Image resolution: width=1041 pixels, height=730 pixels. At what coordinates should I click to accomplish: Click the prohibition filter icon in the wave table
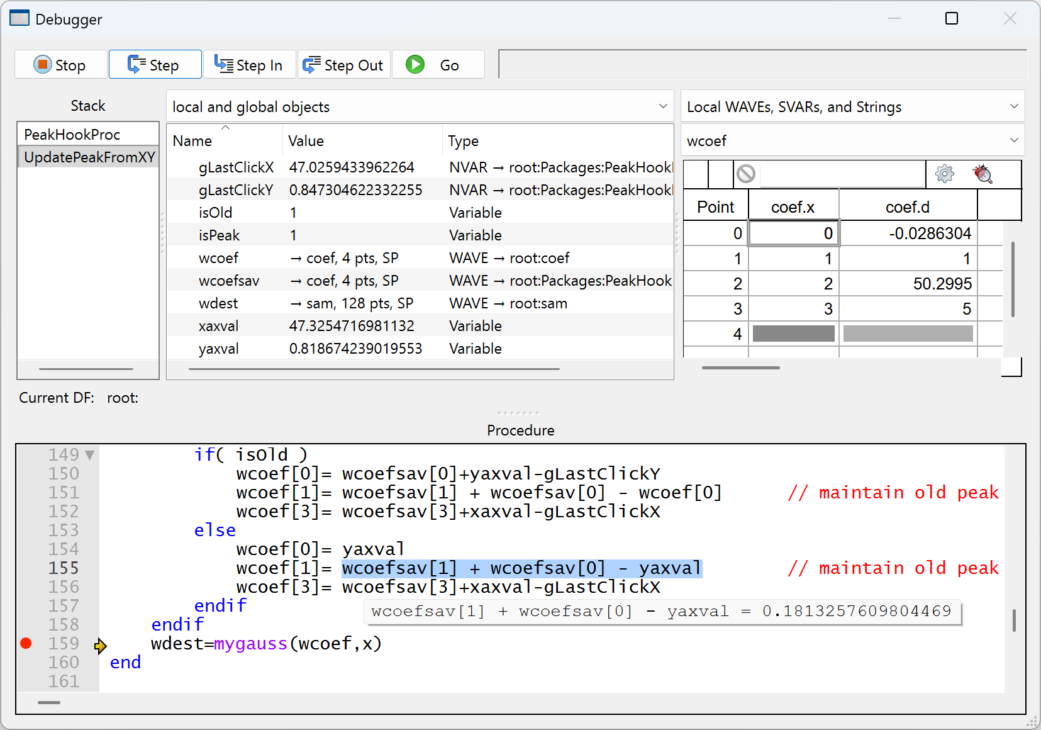746,174
